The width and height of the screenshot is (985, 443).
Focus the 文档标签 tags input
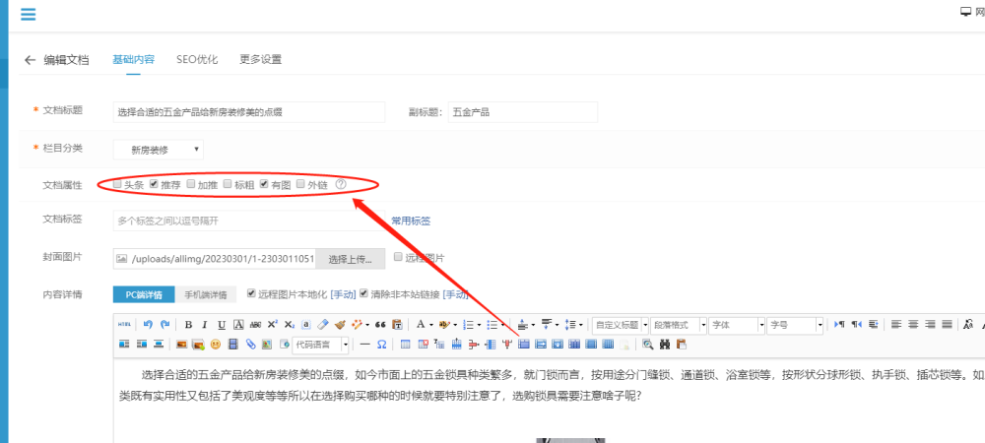pos(249,221)
